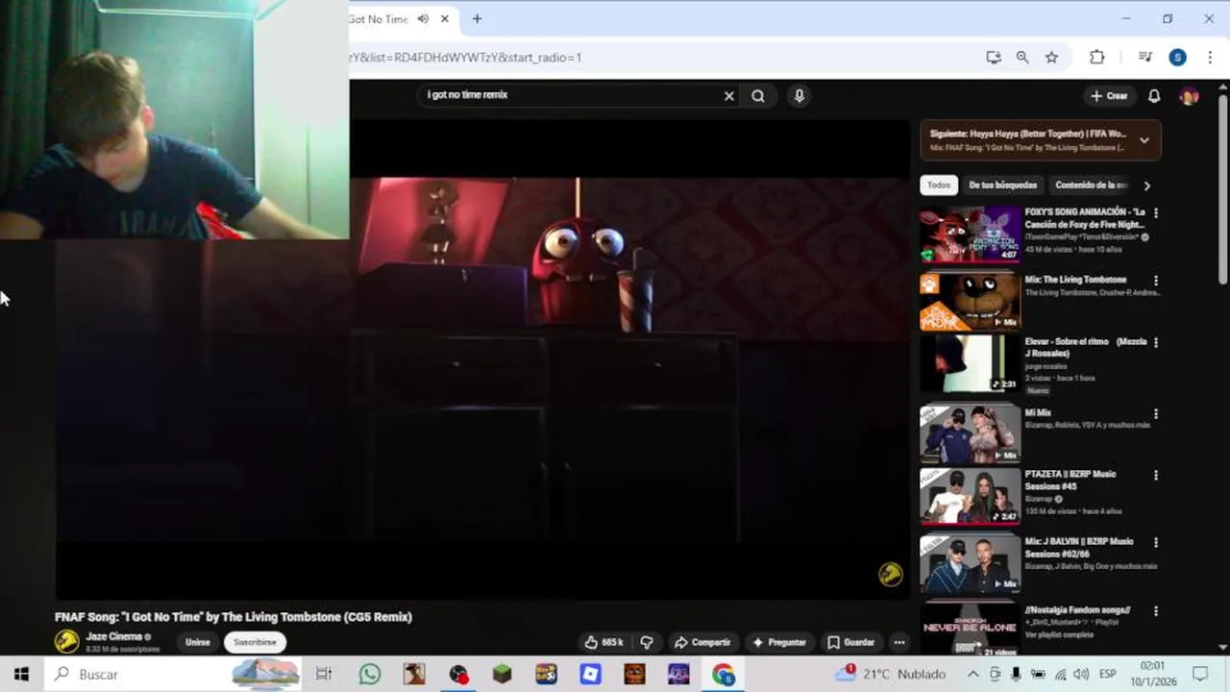
Task: Open YouTube notifications bell
Action: [x=1154, y=95]
